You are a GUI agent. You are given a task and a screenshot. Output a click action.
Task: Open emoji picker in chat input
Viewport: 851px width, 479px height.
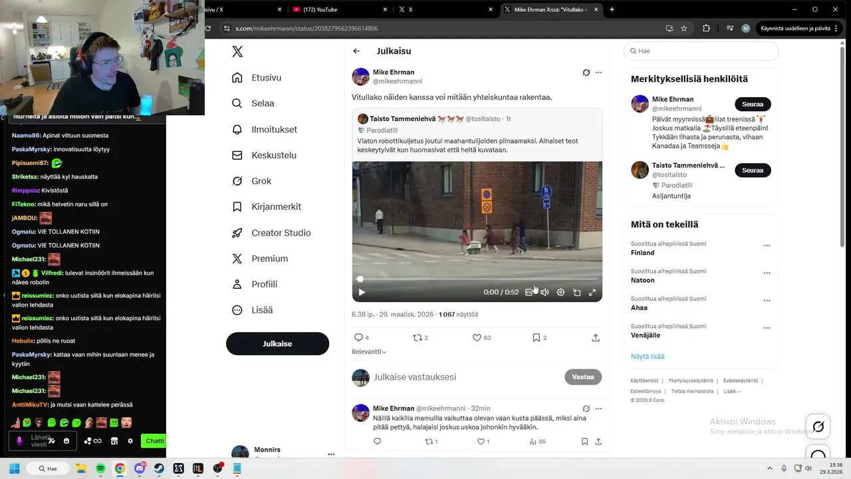point(66,441)
